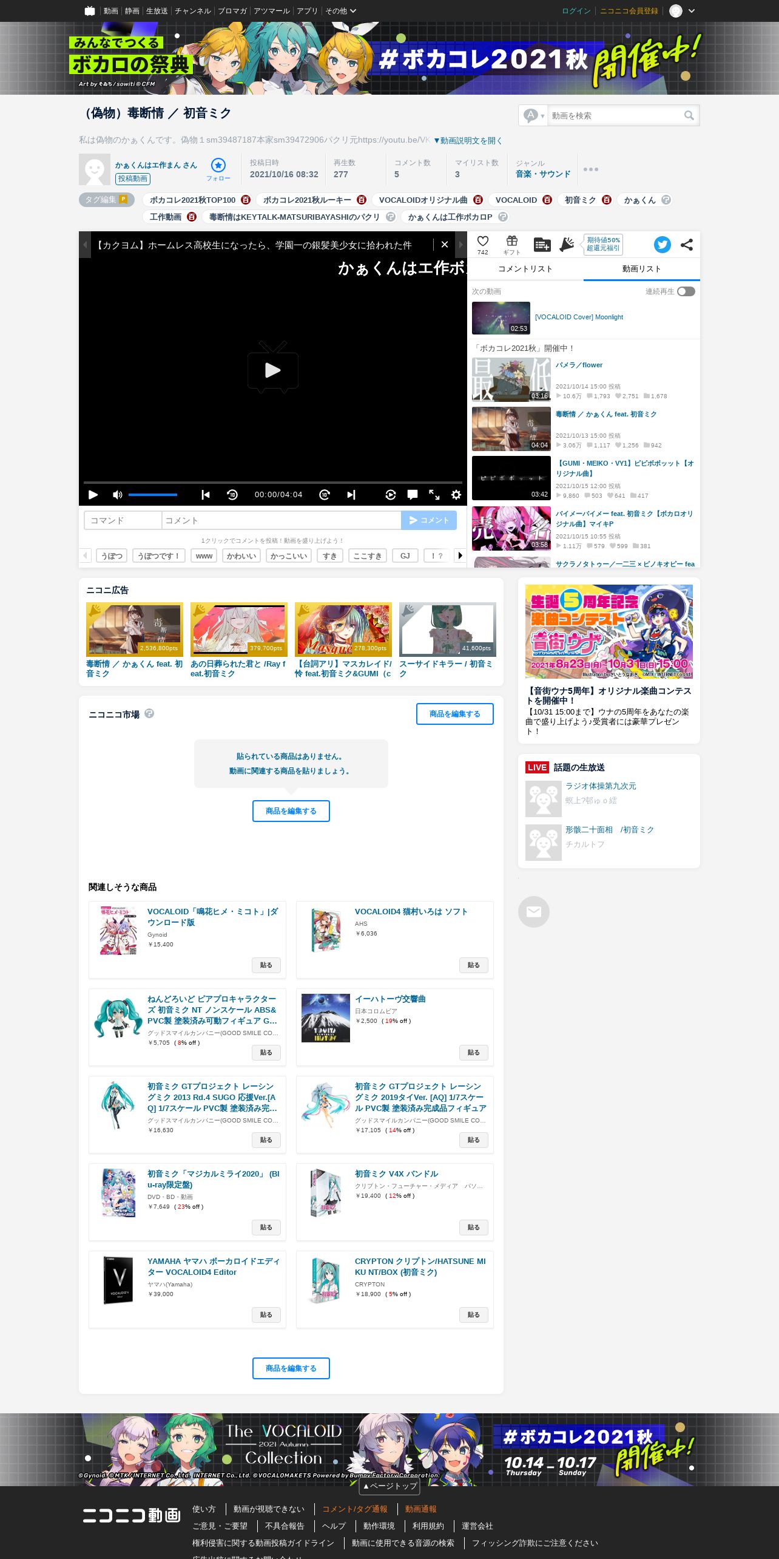Click the help icon next to かぁくん tag
The height and width of the screenshot is (1559, 779).
click(666, 200)
